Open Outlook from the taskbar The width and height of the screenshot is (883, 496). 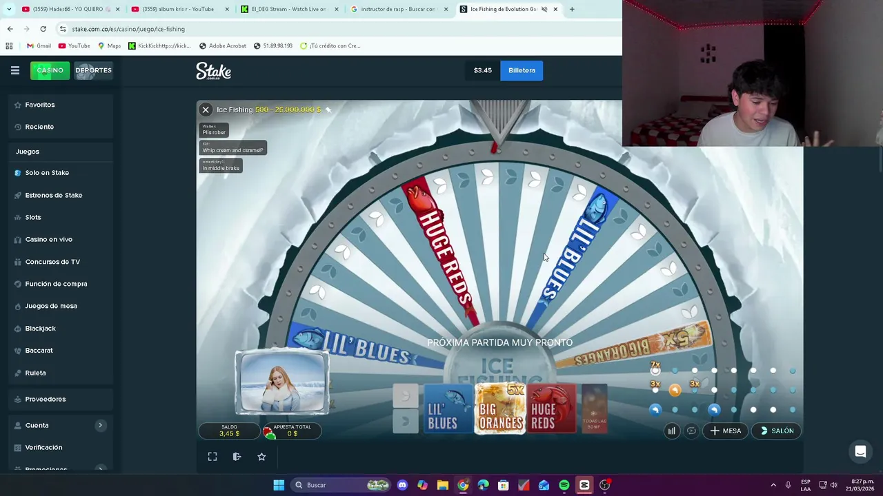(544, 485)
